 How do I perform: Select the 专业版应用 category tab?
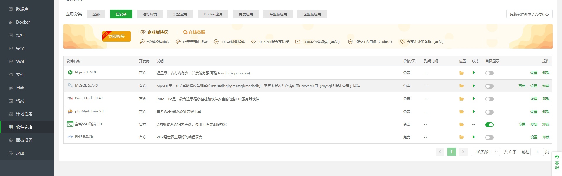point(278,14)
